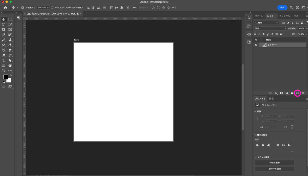Choose the horizontal Type tool
Image resolution: width=308 pixels, height=176 pixels.
(4, 60)
